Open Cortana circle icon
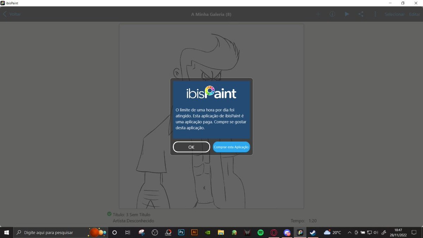Image resolution: width=423 pixels, height=238 pixels. coord(114,232)
